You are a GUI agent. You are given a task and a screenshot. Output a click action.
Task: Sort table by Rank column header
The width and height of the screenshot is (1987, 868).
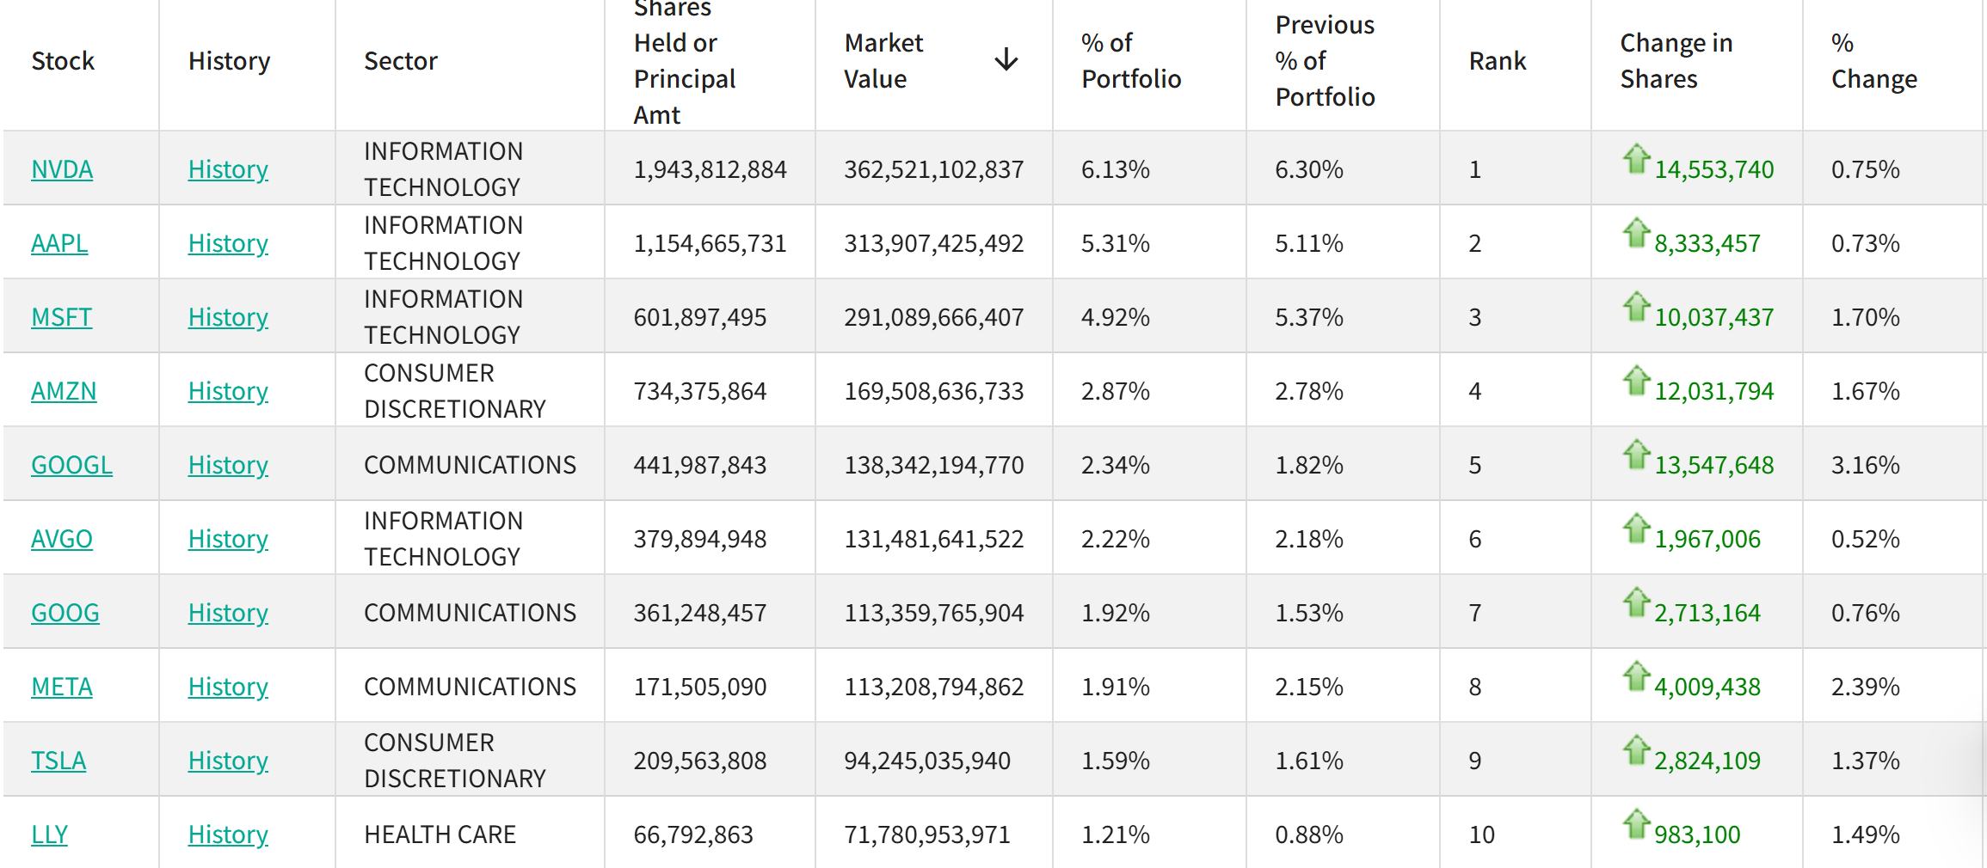[1497, 61]
